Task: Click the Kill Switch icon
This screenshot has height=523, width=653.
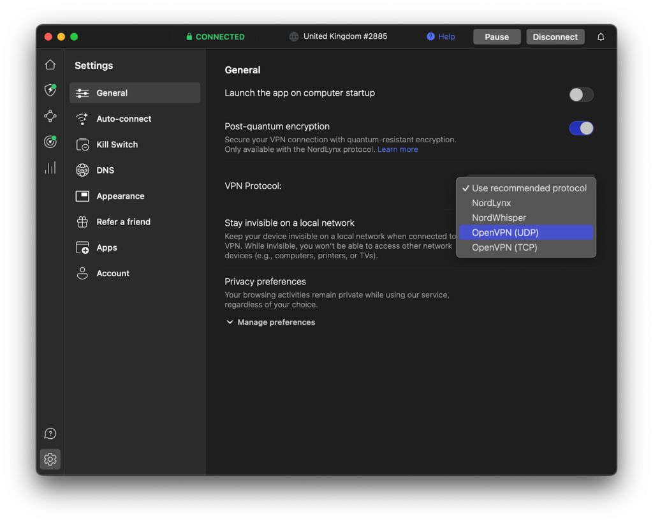Action: (82, 145)
